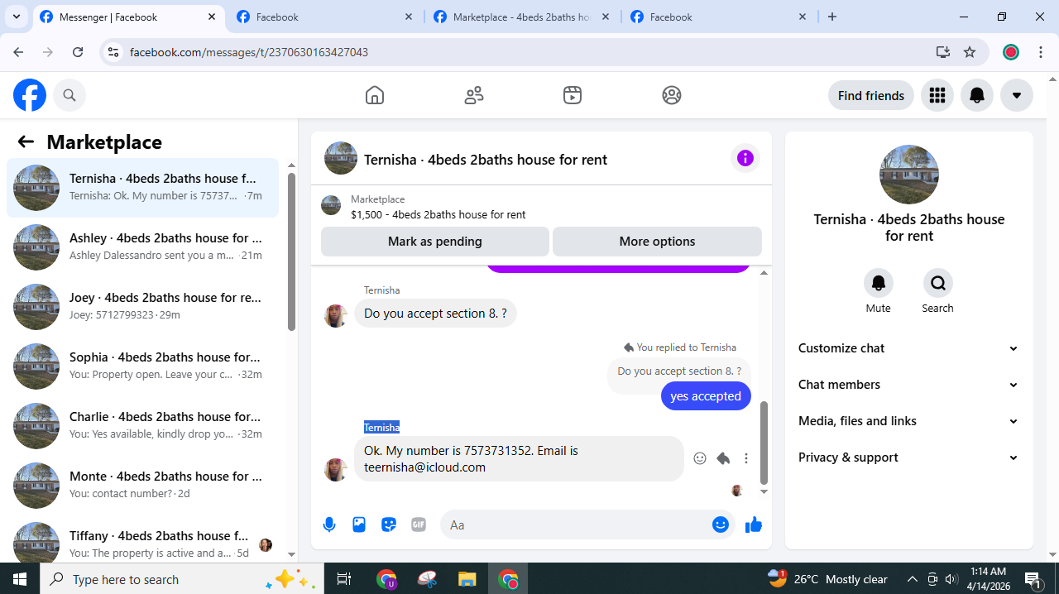Choose a sticker icon
The height and width of the screenshot is (594, 1059).
(x=389, y=525)
